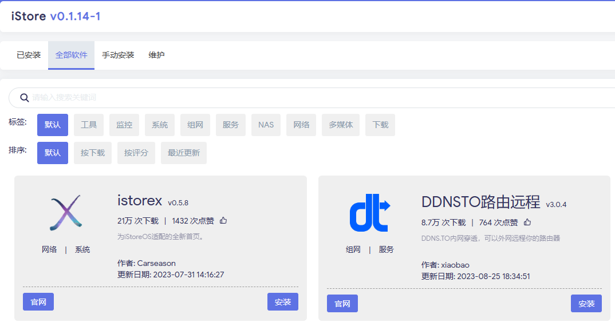Open the 官网 link for istorex

(38, 302)
